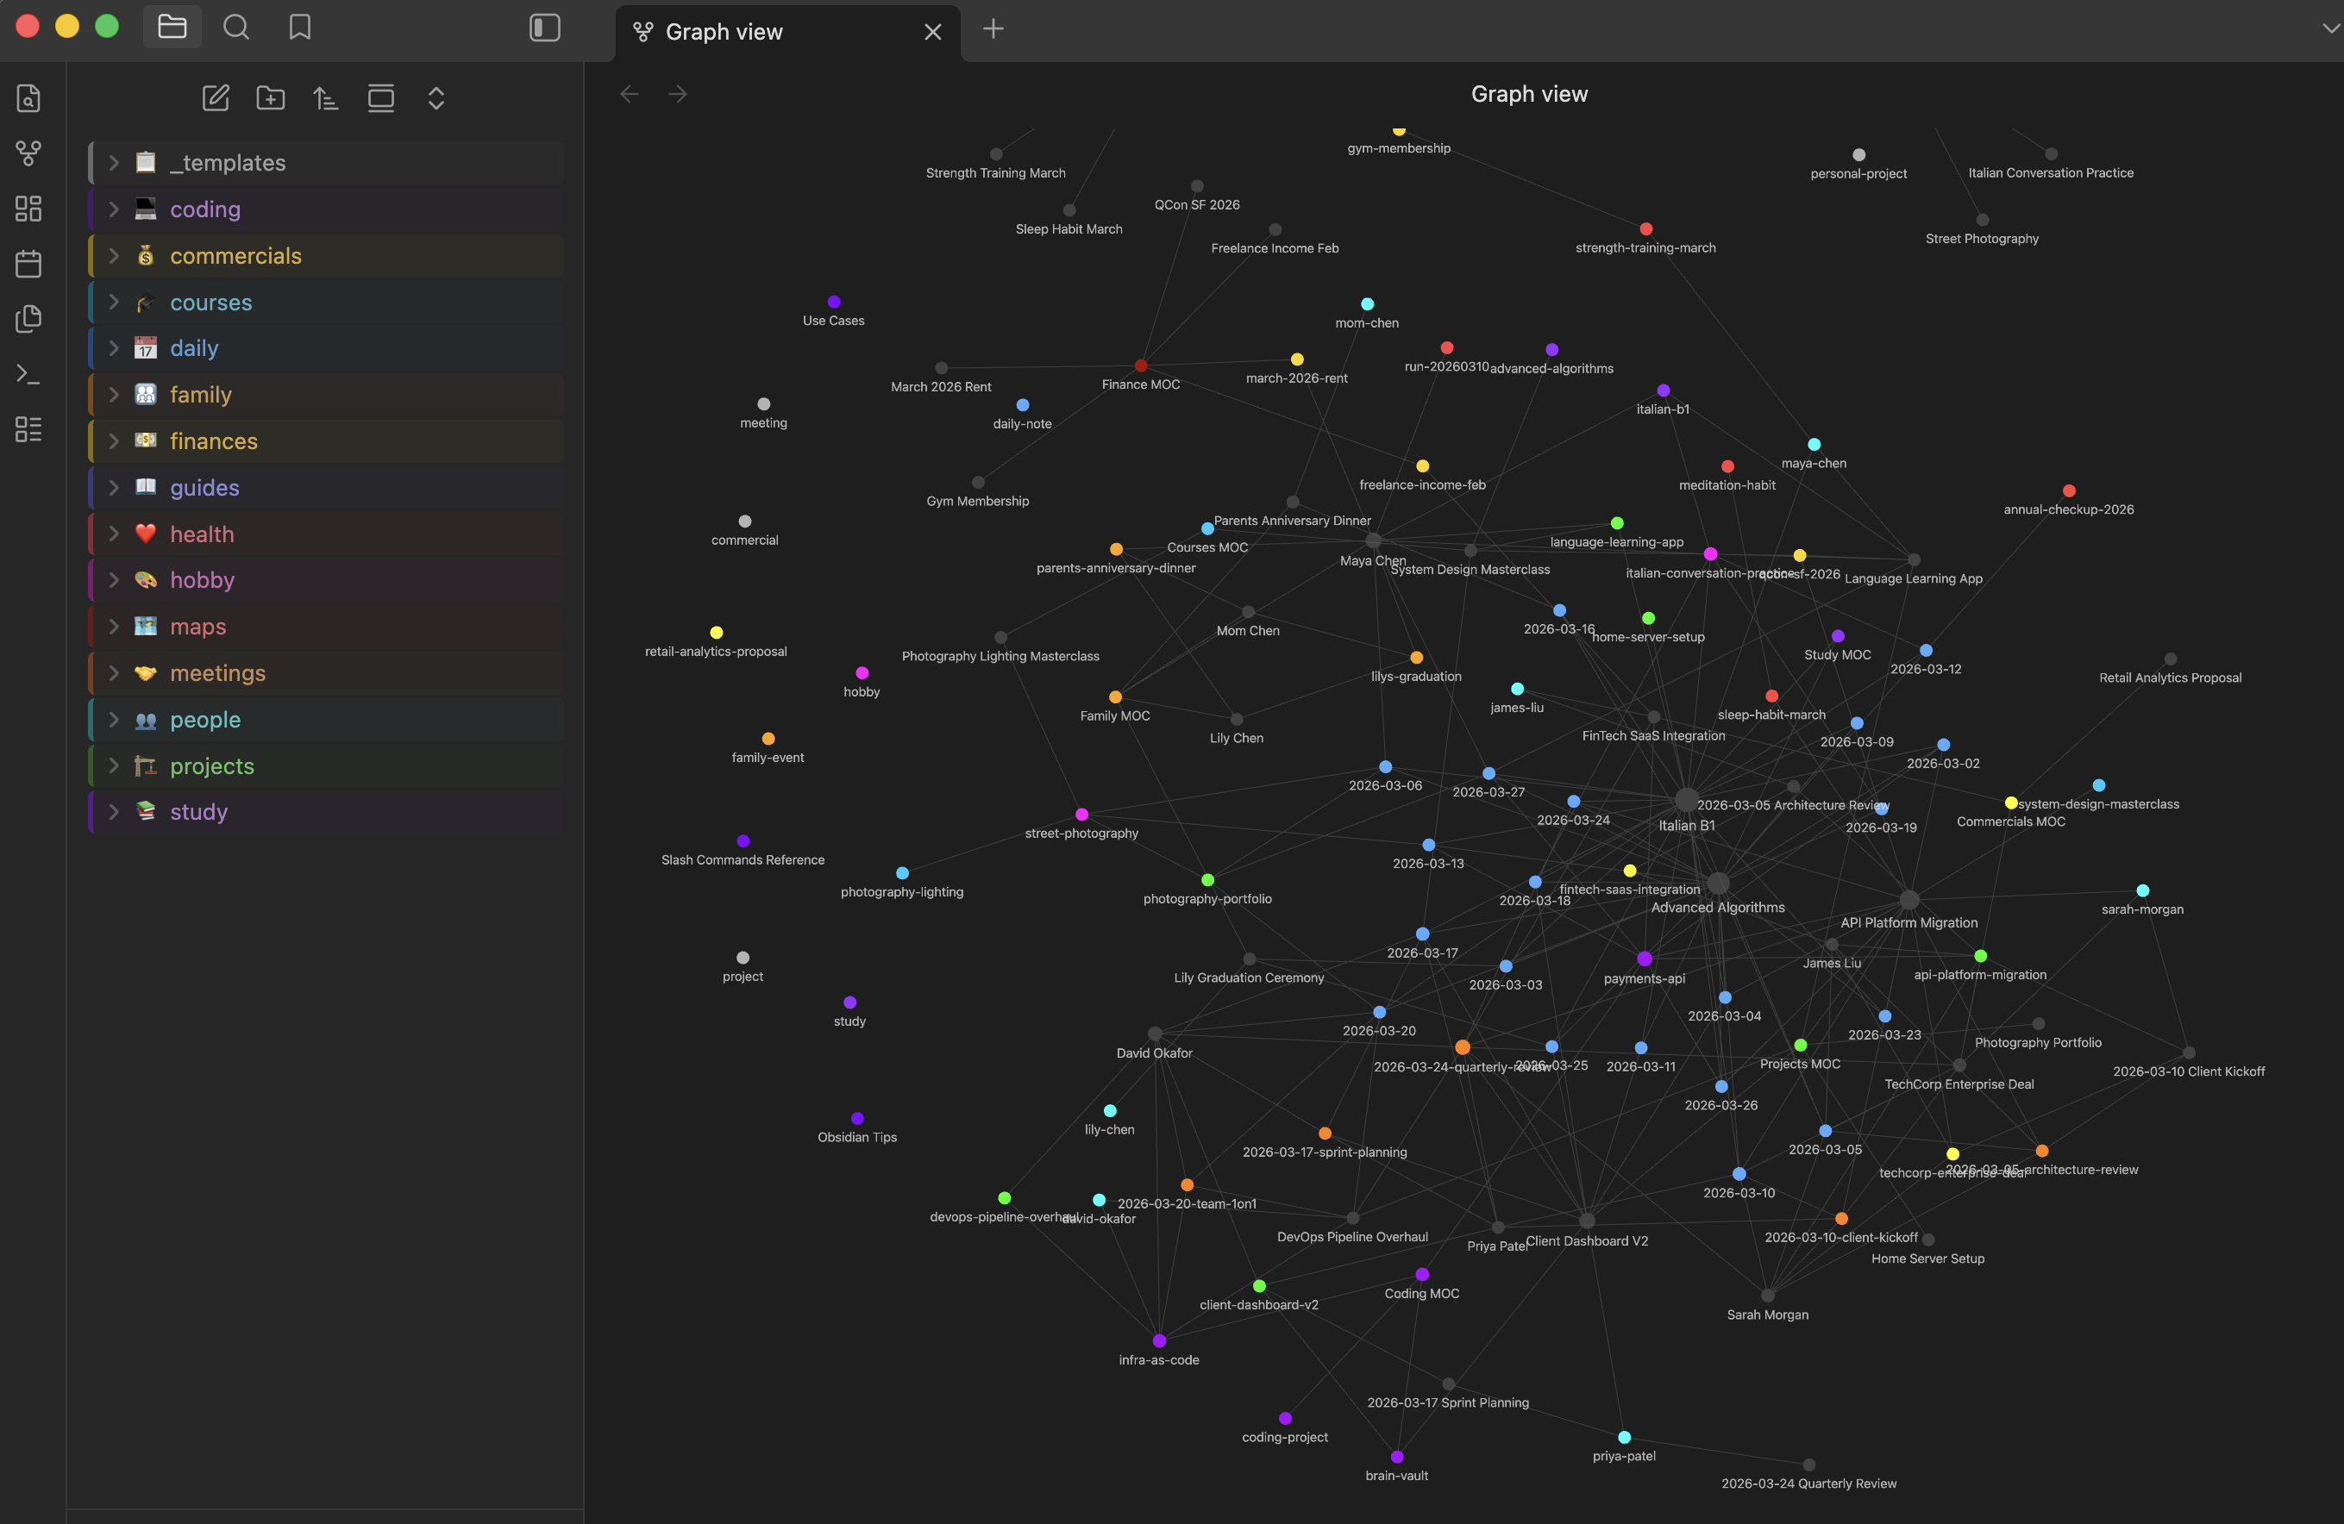The height and width of the screenshot is (1524, 2344).
Task: Create new note icon
Action: [x=216, y=98]
